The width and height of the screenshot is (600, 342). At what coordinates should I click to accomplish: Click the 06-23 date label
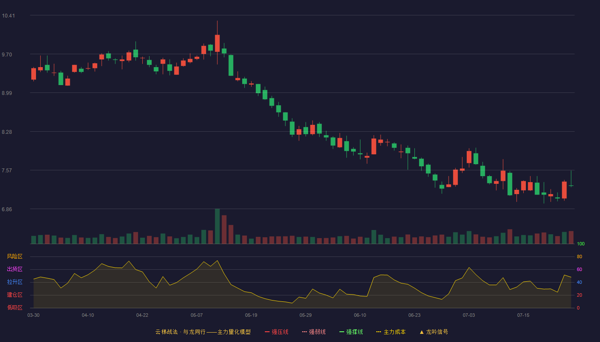(414, 315)
